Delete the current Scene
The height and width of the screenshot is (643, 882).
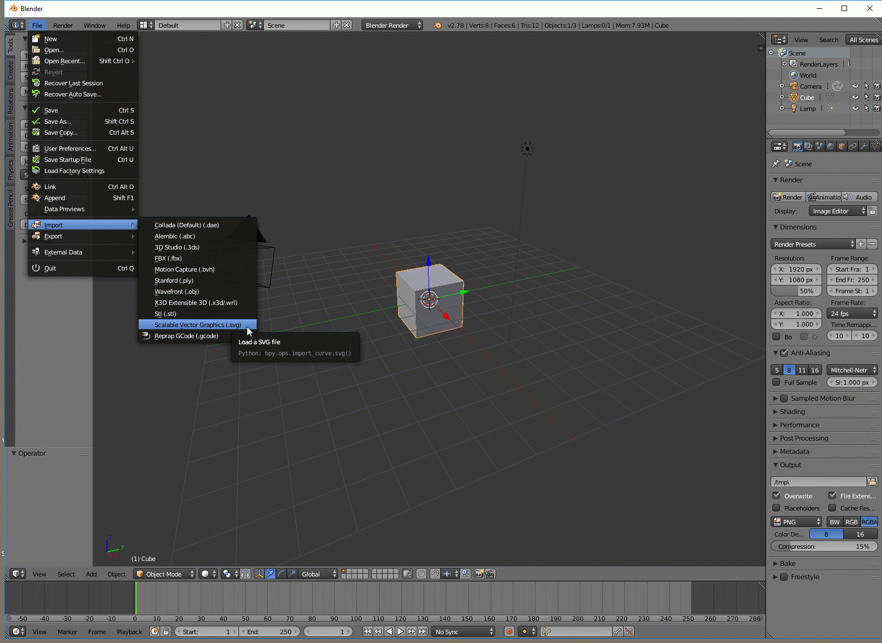(x=346, y=25)
